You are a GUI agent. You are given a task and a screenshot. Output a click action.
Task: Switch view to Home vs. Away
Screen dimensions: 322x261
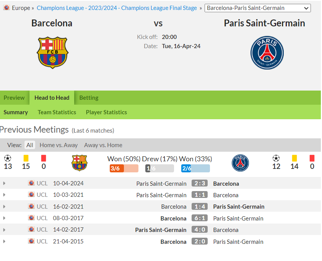click(59, 145)
